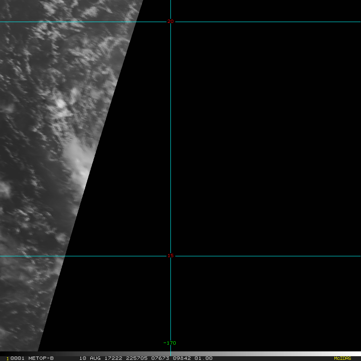This screenshot has height=361, width=361.
Task: Click the red 20 latitude label
Action: [x=170, y=21]
